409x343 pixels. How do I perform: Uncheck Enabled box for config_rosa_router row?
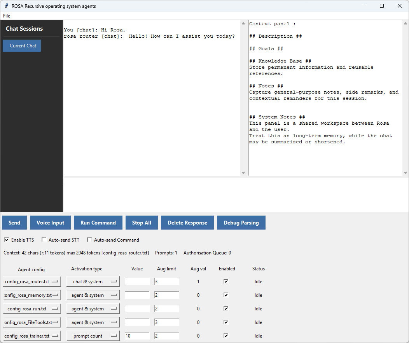click(226, 281)
